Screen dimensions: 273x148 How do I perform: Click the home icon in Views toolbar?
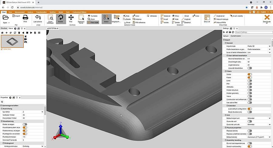point(2,33)
